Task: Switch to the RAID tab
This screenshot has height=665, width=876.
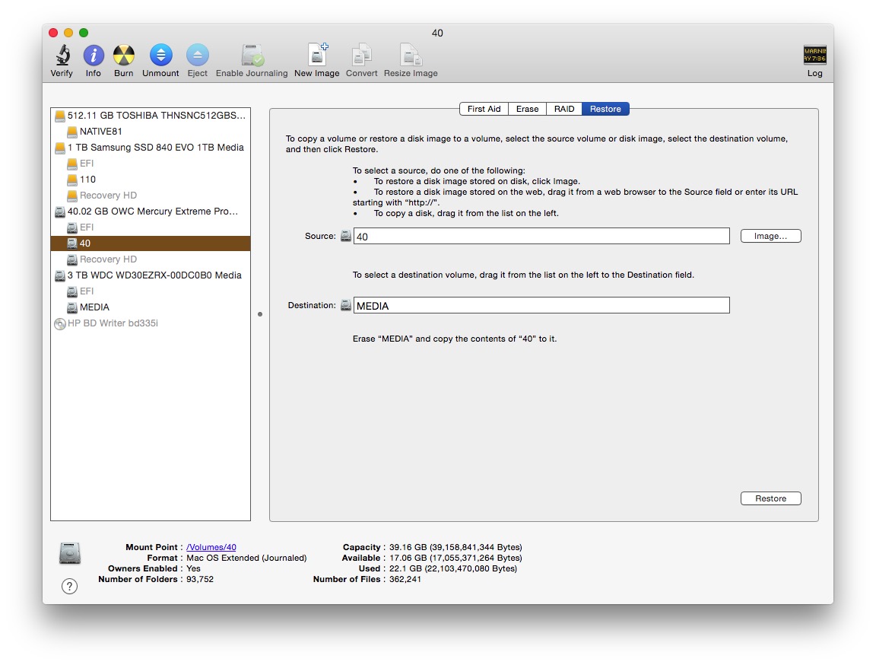Action: point(564,109)
